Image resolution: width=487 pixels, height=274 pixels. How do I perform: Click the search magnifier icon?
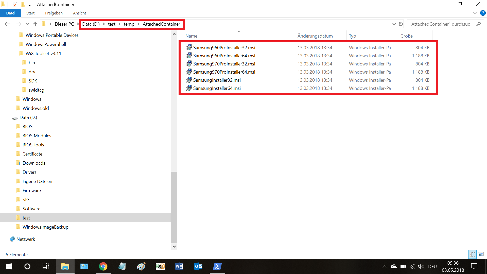[x=479, y=24]
